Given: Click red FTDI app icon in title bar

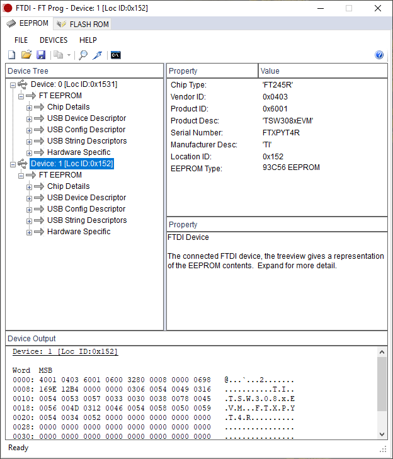Looking at the screenshot, I should 8,8.
